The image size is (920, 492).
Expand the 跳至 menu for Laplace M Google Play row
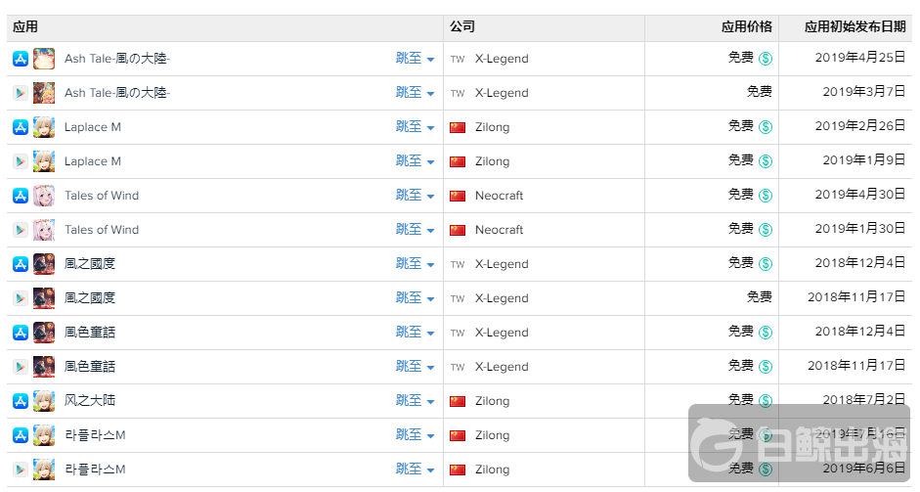pos(416,161)
